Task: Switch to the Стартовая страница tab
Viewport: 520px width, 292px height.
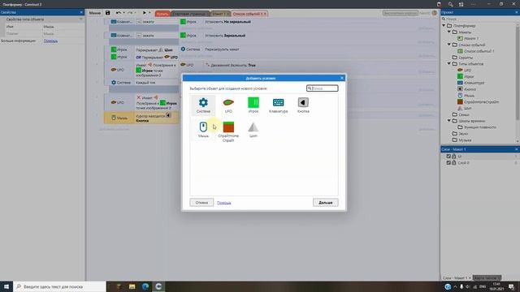Action: (190, 14)
